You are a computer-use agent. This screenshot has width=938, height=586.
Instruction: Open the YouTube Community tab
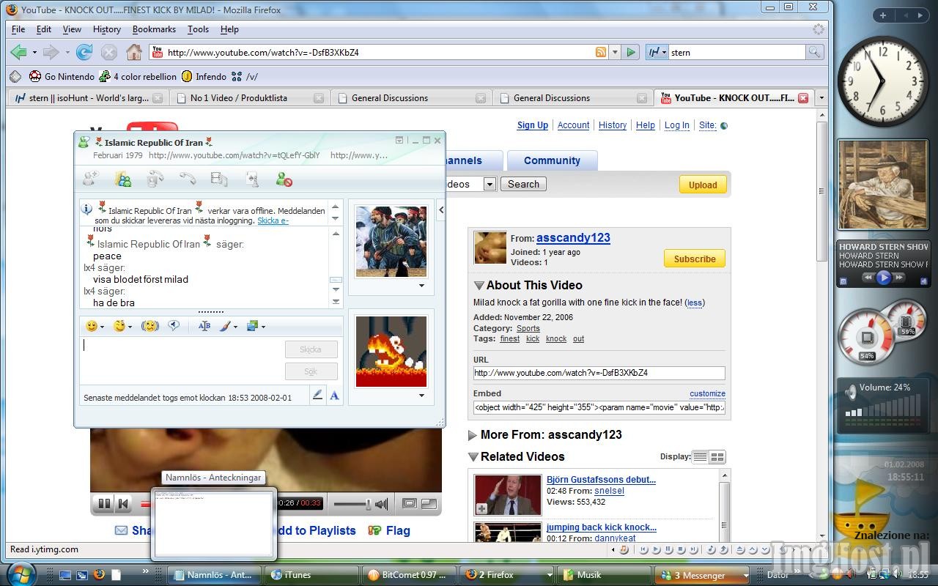tap(552, 160)
